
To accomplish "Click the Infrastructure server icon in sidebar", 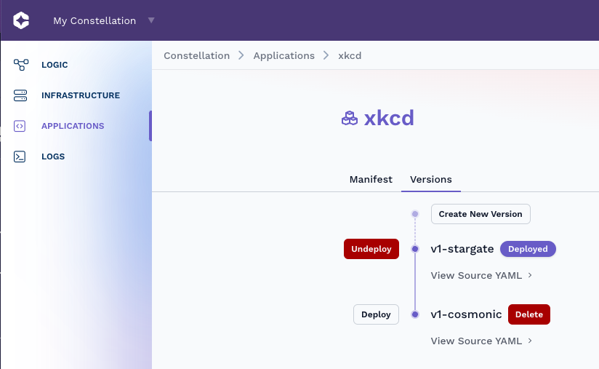I will point(20,95).
